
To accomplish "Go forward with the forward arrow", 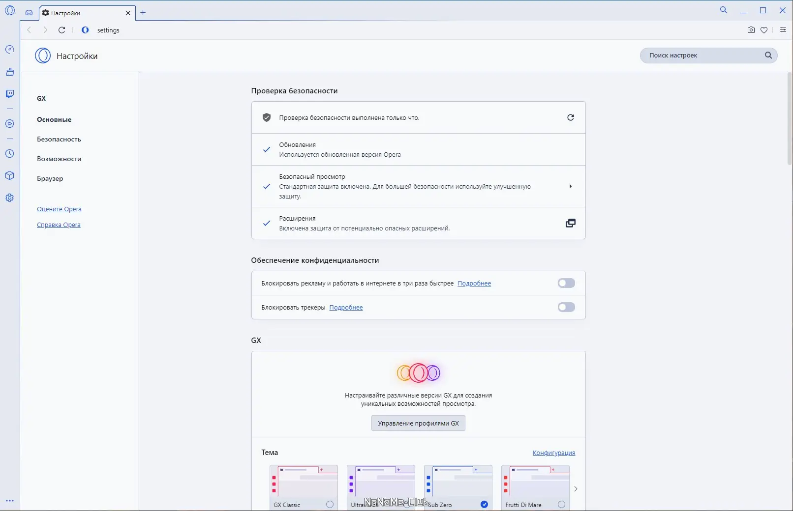I will click(x=45, y=30).
